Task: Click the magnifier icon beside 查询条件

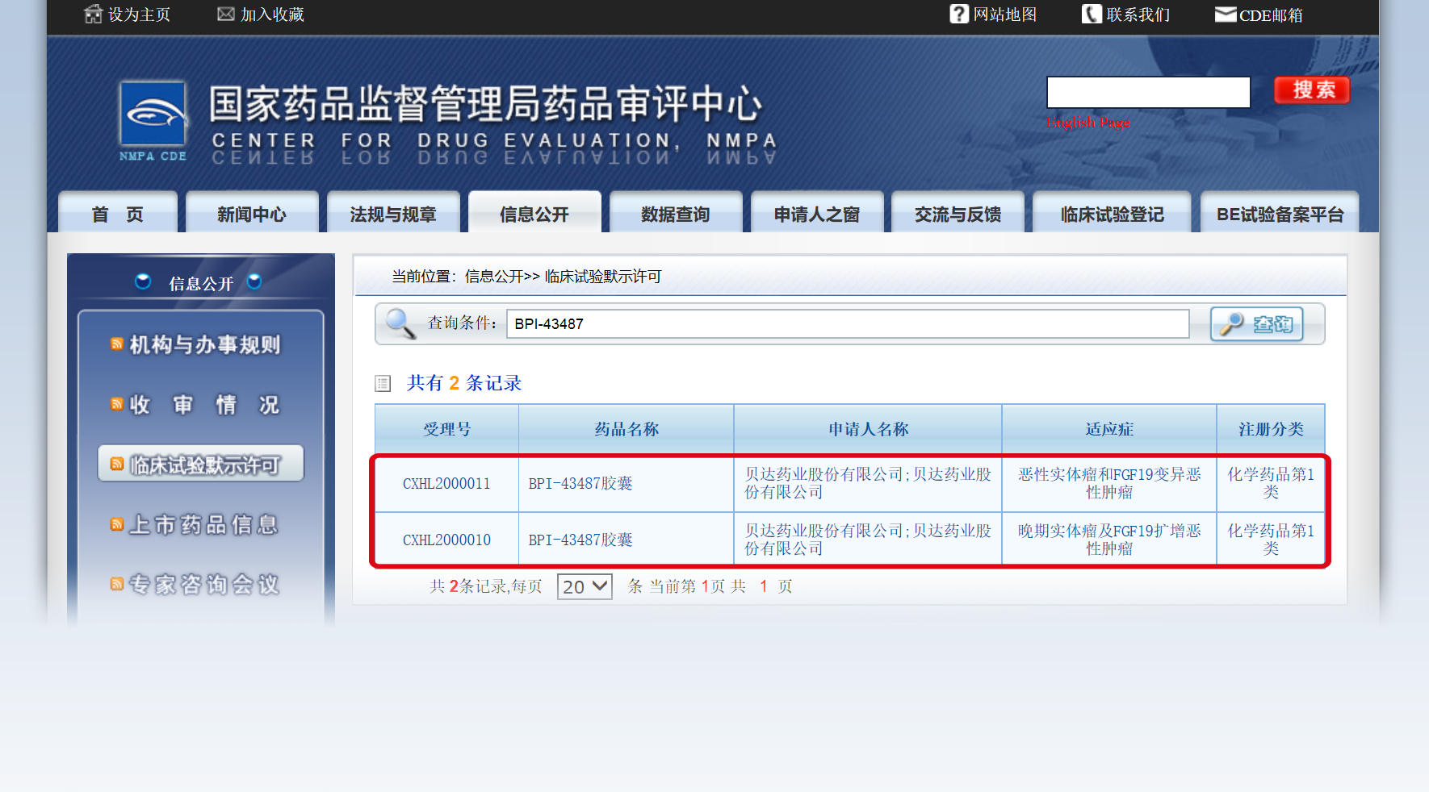Action: pos(400,323)
